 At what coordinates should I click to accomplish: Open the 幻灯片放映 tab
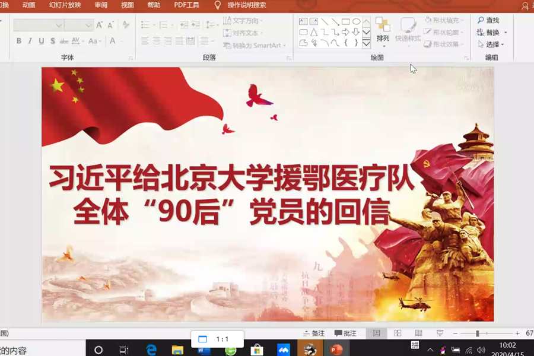65,5
